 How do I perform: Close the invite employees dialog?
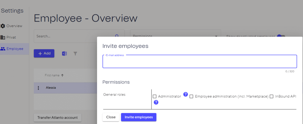tap(111, 117)
